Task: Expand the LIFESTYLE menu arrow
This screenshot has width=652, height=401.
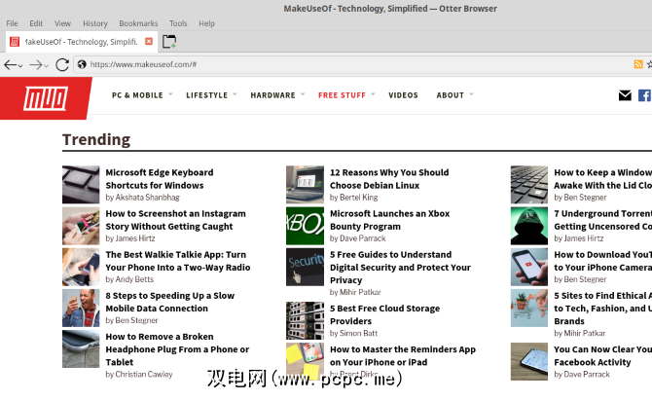Action: pyautogui.click(x=235, y=94)
